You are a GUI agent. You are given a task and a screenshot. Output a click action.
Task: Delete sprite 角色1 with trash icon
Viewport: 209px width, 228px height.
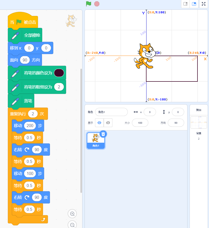pyautogui.click(x=103, y=134)
